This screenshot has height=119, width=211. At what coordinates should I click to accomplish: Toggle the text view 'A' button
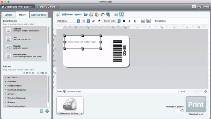pyautogui.click(x=121, y=14)
